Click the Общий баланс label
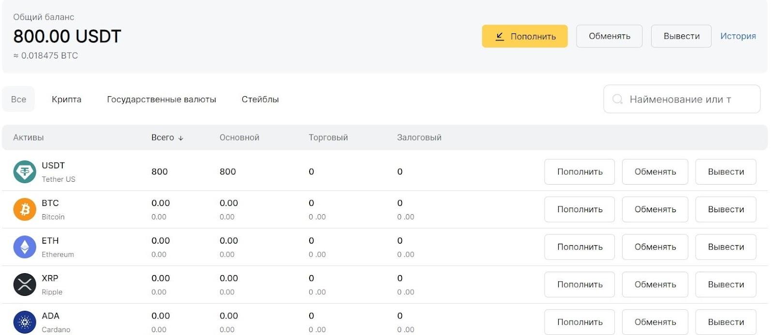The height and width of the screenshot is (335, 774). 44,17
